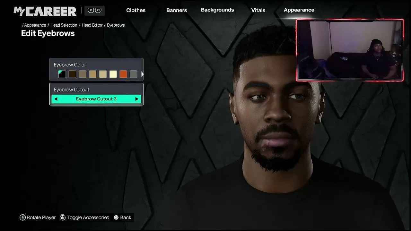Switch to the Banners tab
Viewport: 411px width, 231px height.
tap(177, 10)
